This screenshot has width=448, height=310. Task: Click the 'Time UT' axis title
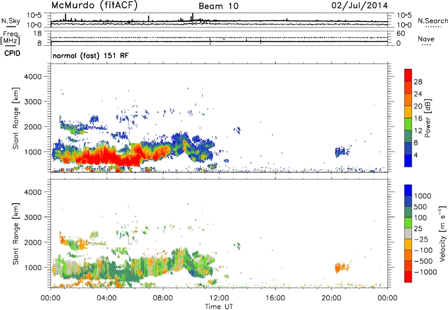(x=219, y=306)
